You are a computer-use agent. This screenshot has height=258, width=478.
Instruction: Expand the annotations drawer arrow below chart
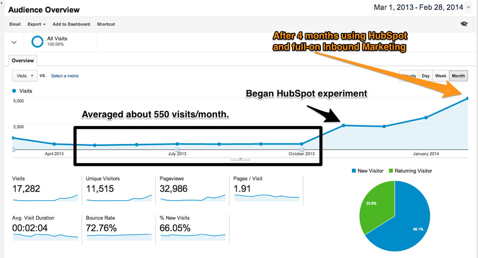pos(240,159)
